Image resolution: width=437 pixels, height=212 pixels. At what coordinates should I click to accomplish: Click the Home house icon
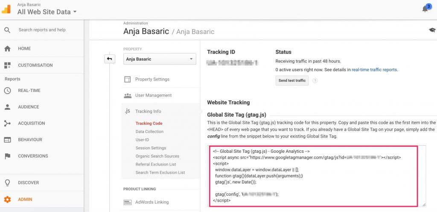pyautogui.click(x=8, y=49)
